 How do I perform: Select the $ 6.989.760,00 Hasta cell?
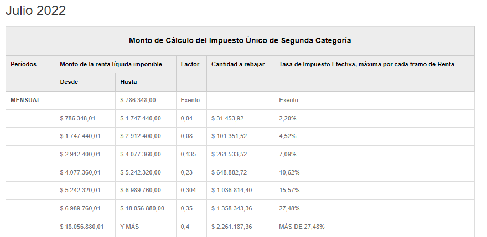point(141,190)
